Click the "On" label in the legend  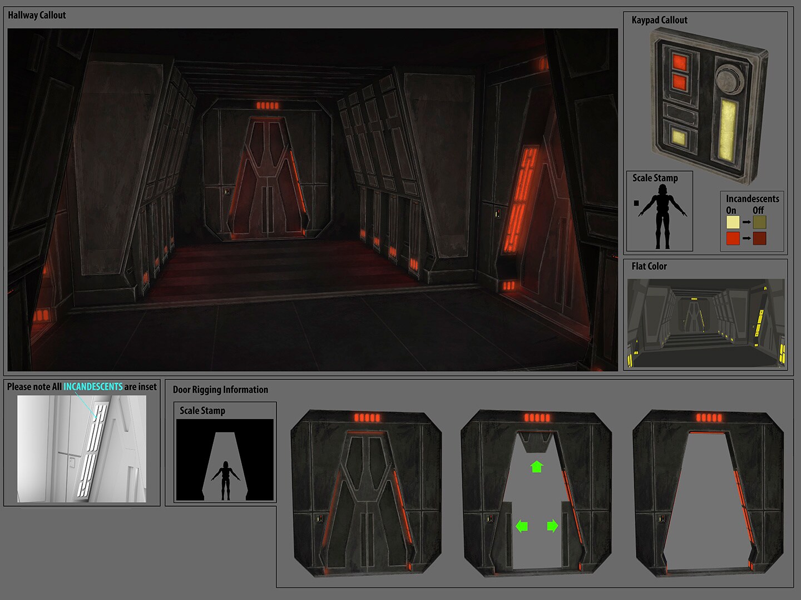point(731,210)
